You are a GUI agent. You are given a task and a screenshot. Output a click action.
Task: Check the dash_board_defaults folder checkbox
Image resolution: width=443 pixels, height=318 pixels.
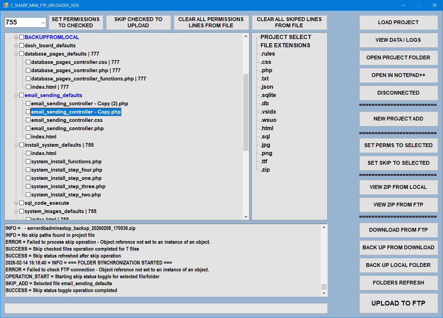pos(21,46)
